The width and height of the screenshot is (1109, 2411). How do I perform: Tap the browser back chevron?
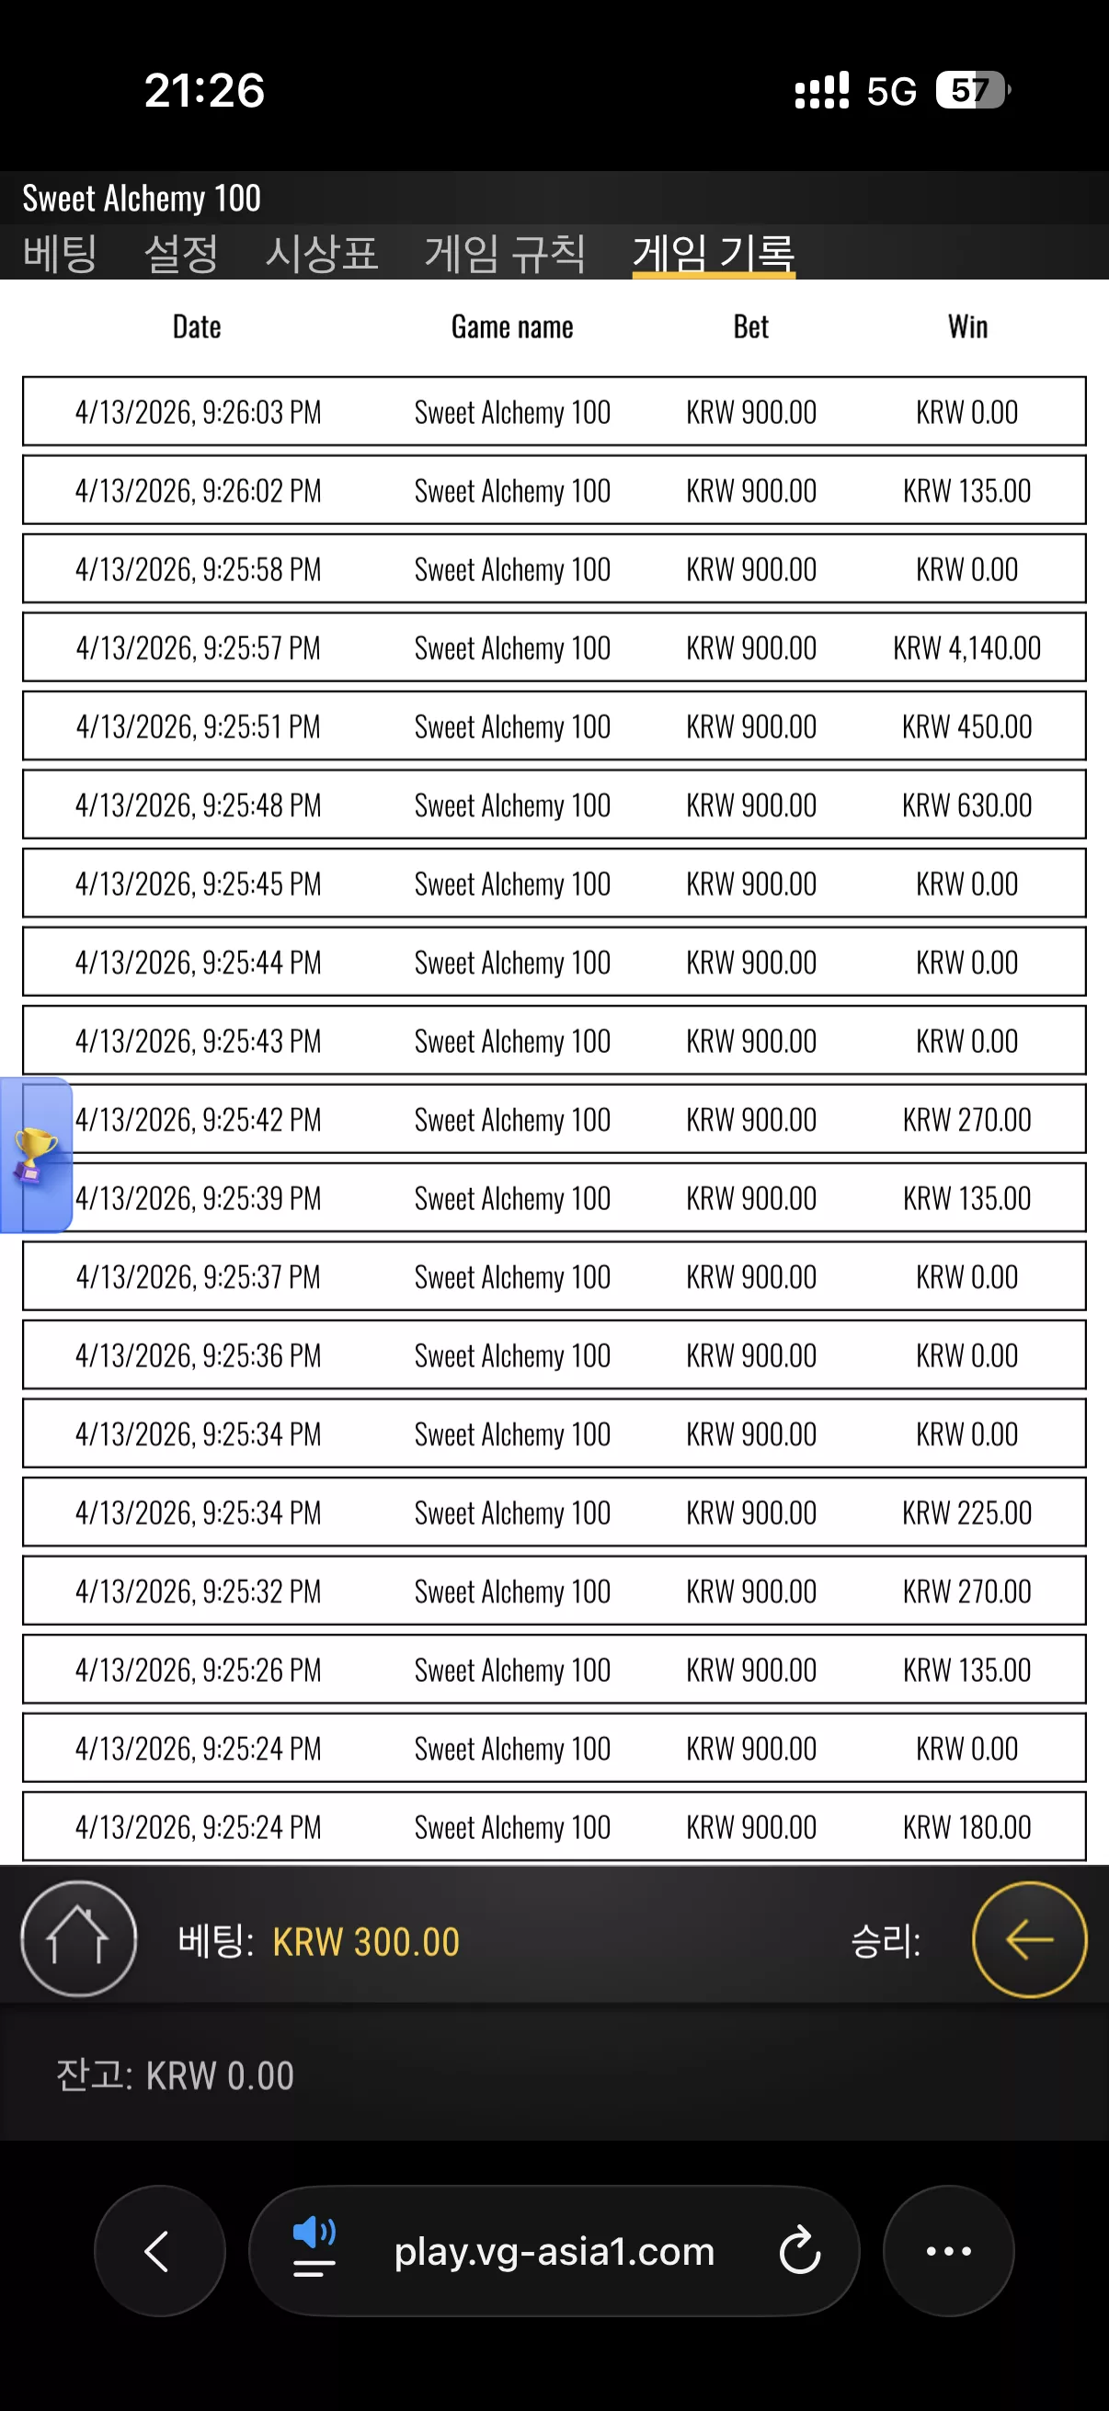pos(159,2251)
